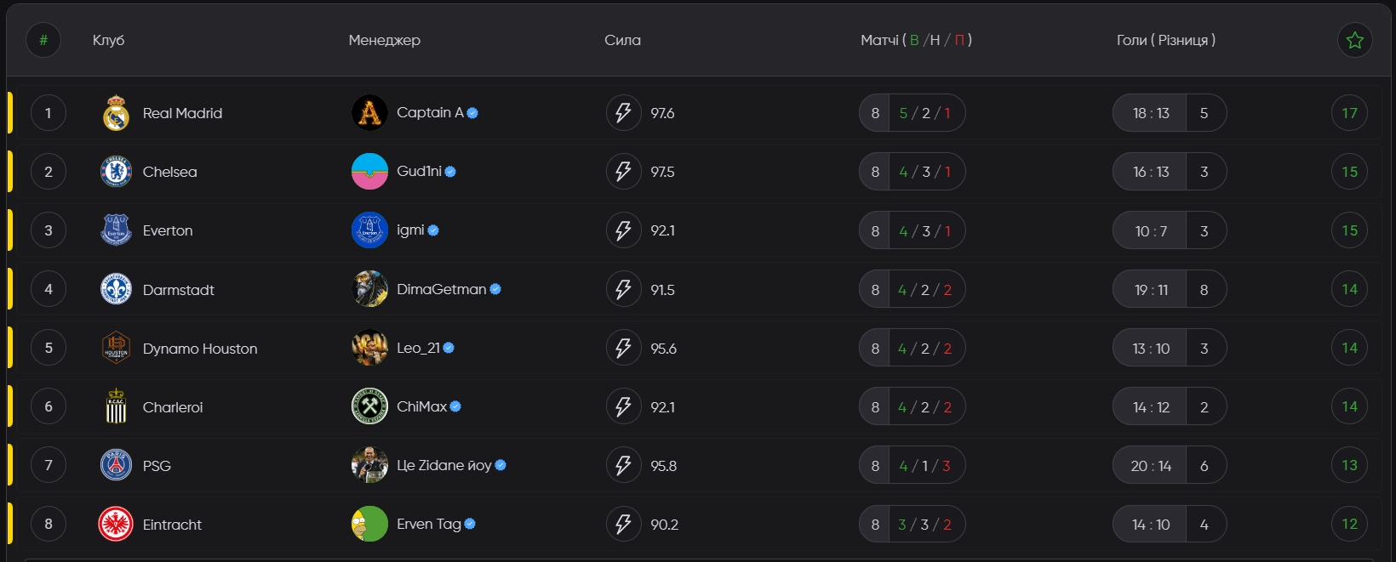Click PSG goals 20 : 14 pill
Screen dimensions: 1396x562
(1151, 466)
